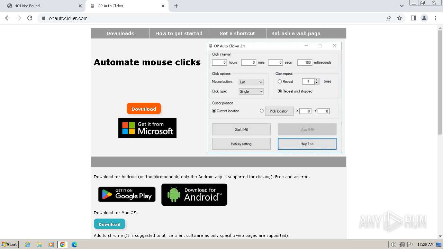
Task: Open the Set a shortcut menu item
Action: click(x=237, y=33)
